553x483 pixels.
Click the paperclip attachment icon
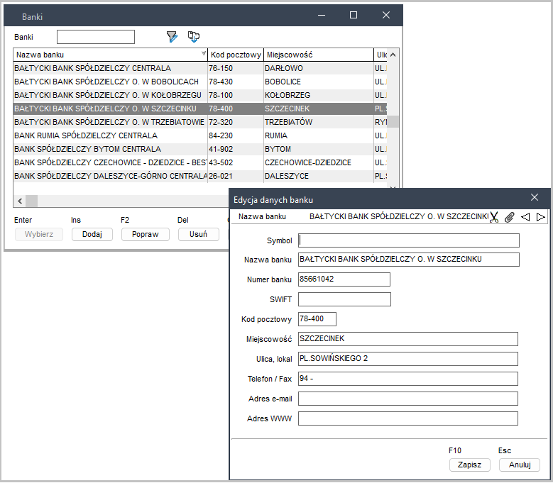[x=509, y=217]
